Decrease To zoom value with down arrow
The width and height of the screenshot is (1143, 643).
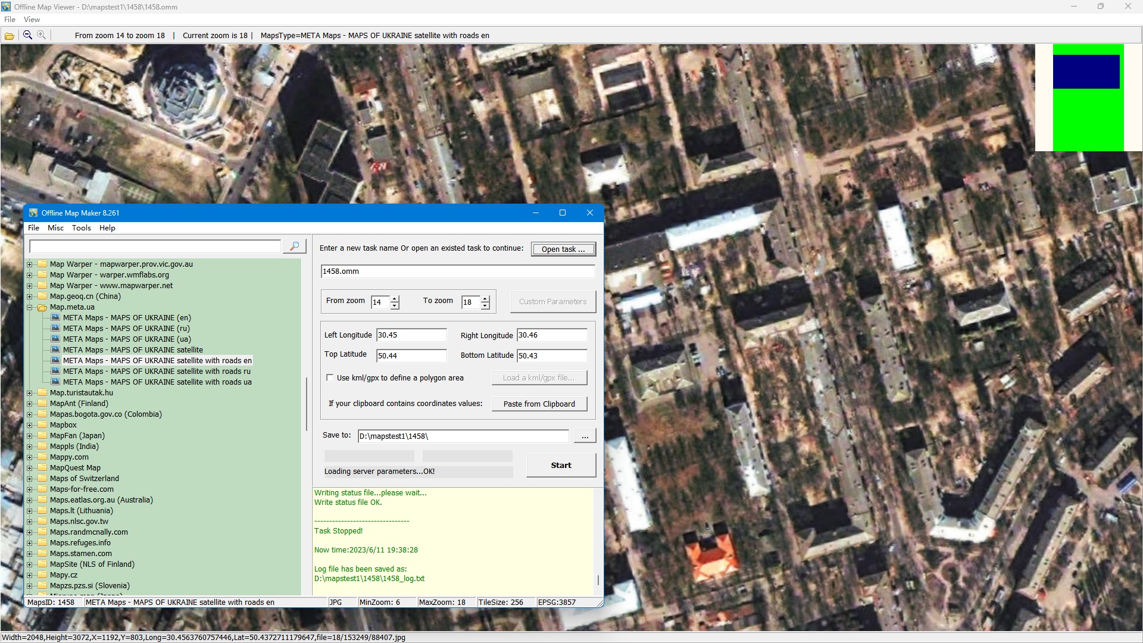[485, 306]
